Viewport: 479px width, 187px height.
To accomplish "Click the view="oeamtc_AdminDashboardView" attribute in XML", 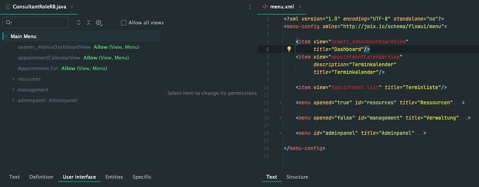I will (x=361, y=42).
